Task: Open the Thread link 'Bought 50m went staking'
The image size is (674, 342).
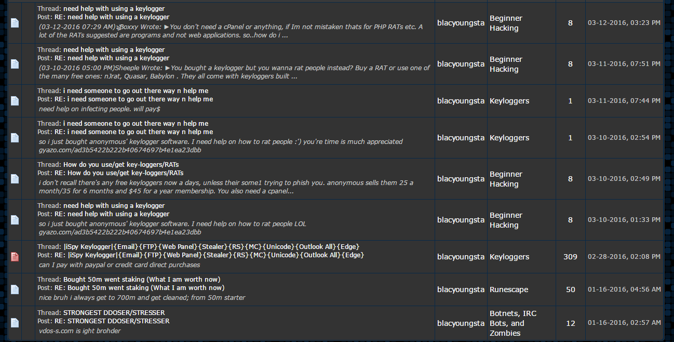Action: pyautogui.click(x=142, y=280)
